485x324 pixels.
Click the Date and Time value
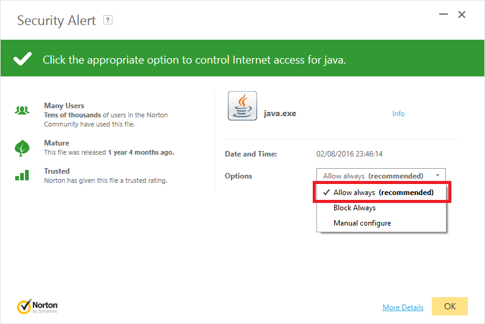pos(354,154)
